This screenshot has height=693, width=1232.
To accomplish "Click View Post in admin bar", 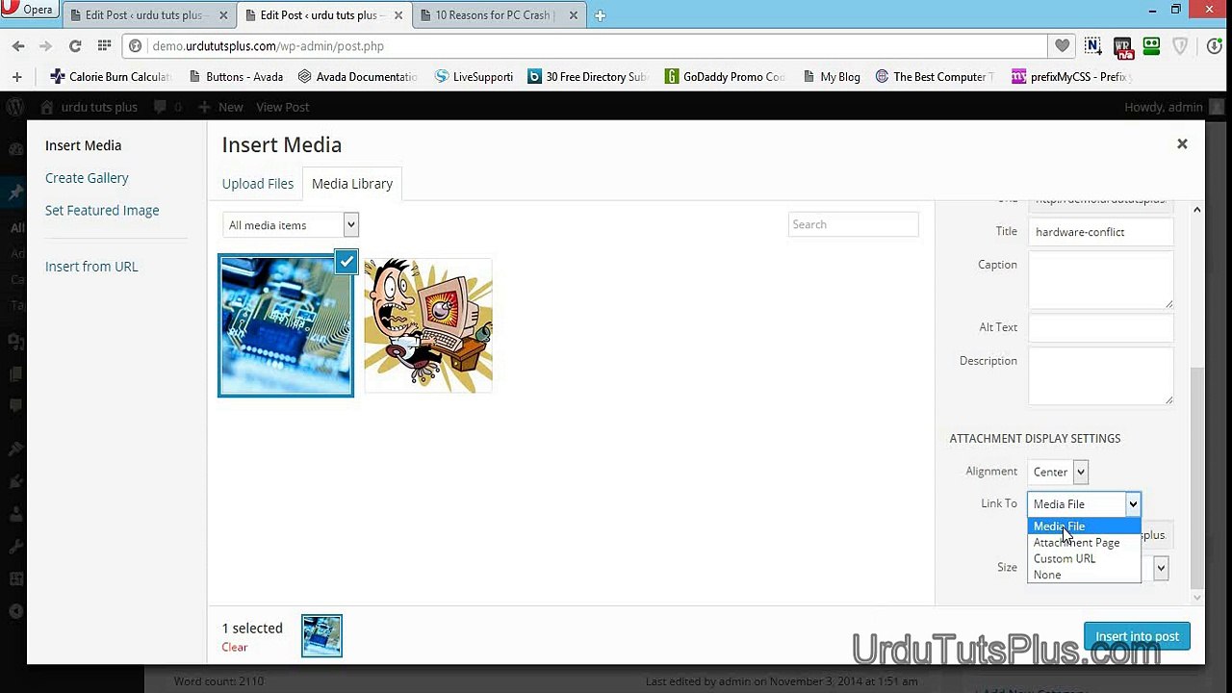I will (x=283, y=107).
